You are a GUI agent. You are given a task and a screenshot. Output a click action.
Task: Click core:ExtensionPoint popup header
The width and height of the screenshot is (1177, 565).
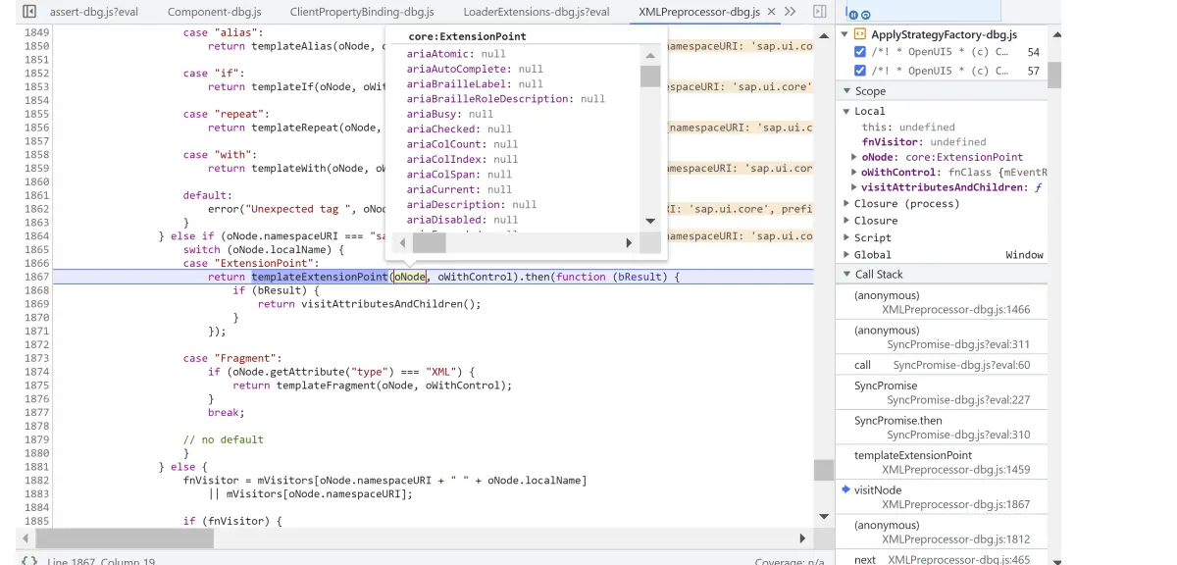pos(467,36)
